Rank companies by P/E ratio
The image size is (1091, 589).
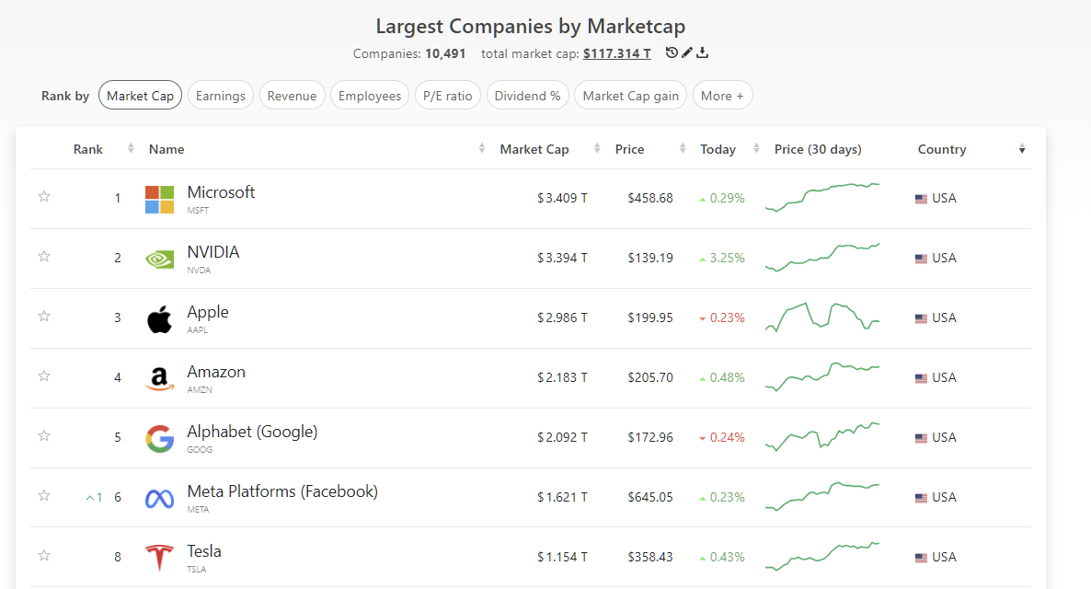click(447, 96)
